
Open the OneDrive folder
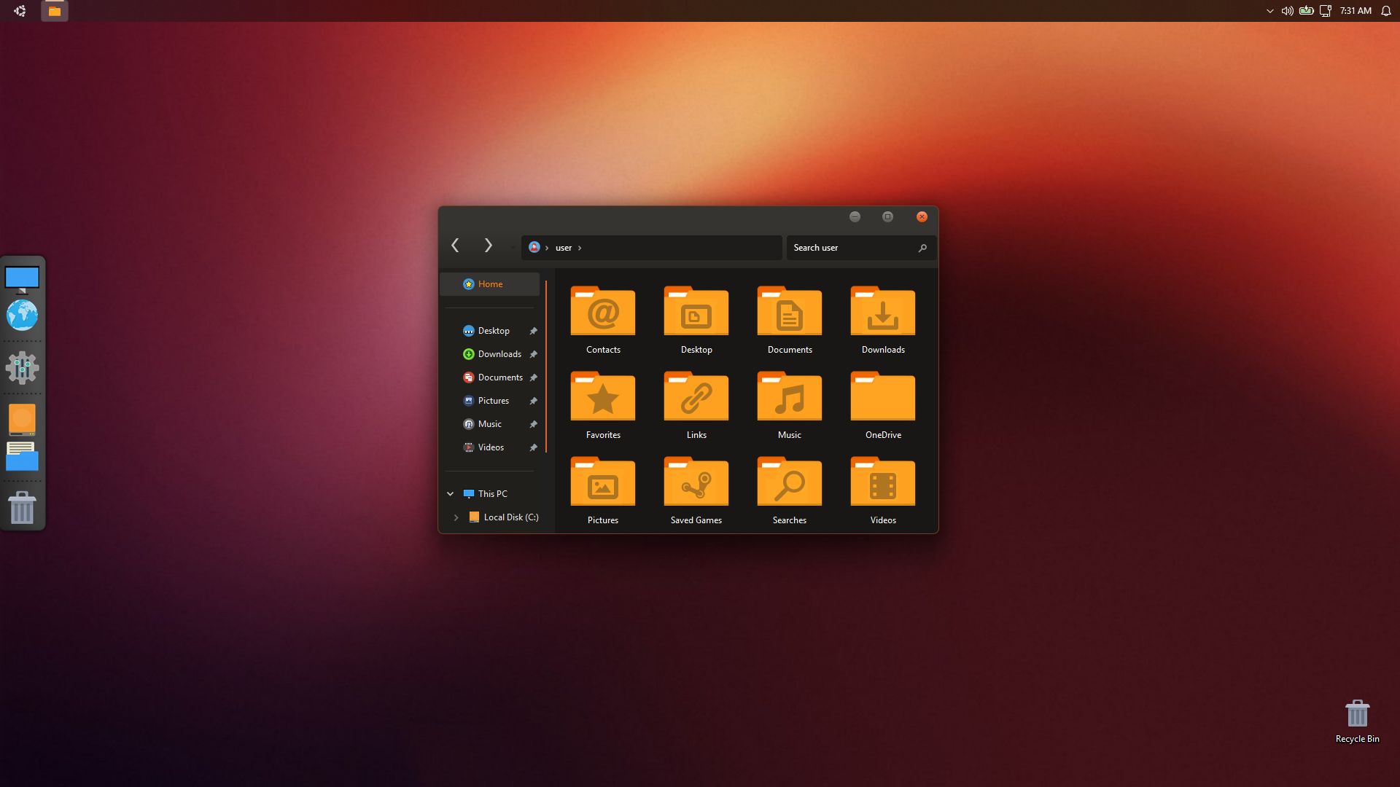(882, 397)
